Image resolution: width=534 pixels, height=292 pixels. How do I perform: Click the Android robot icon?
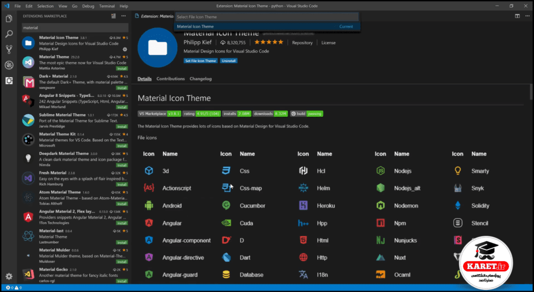[149, 205]
